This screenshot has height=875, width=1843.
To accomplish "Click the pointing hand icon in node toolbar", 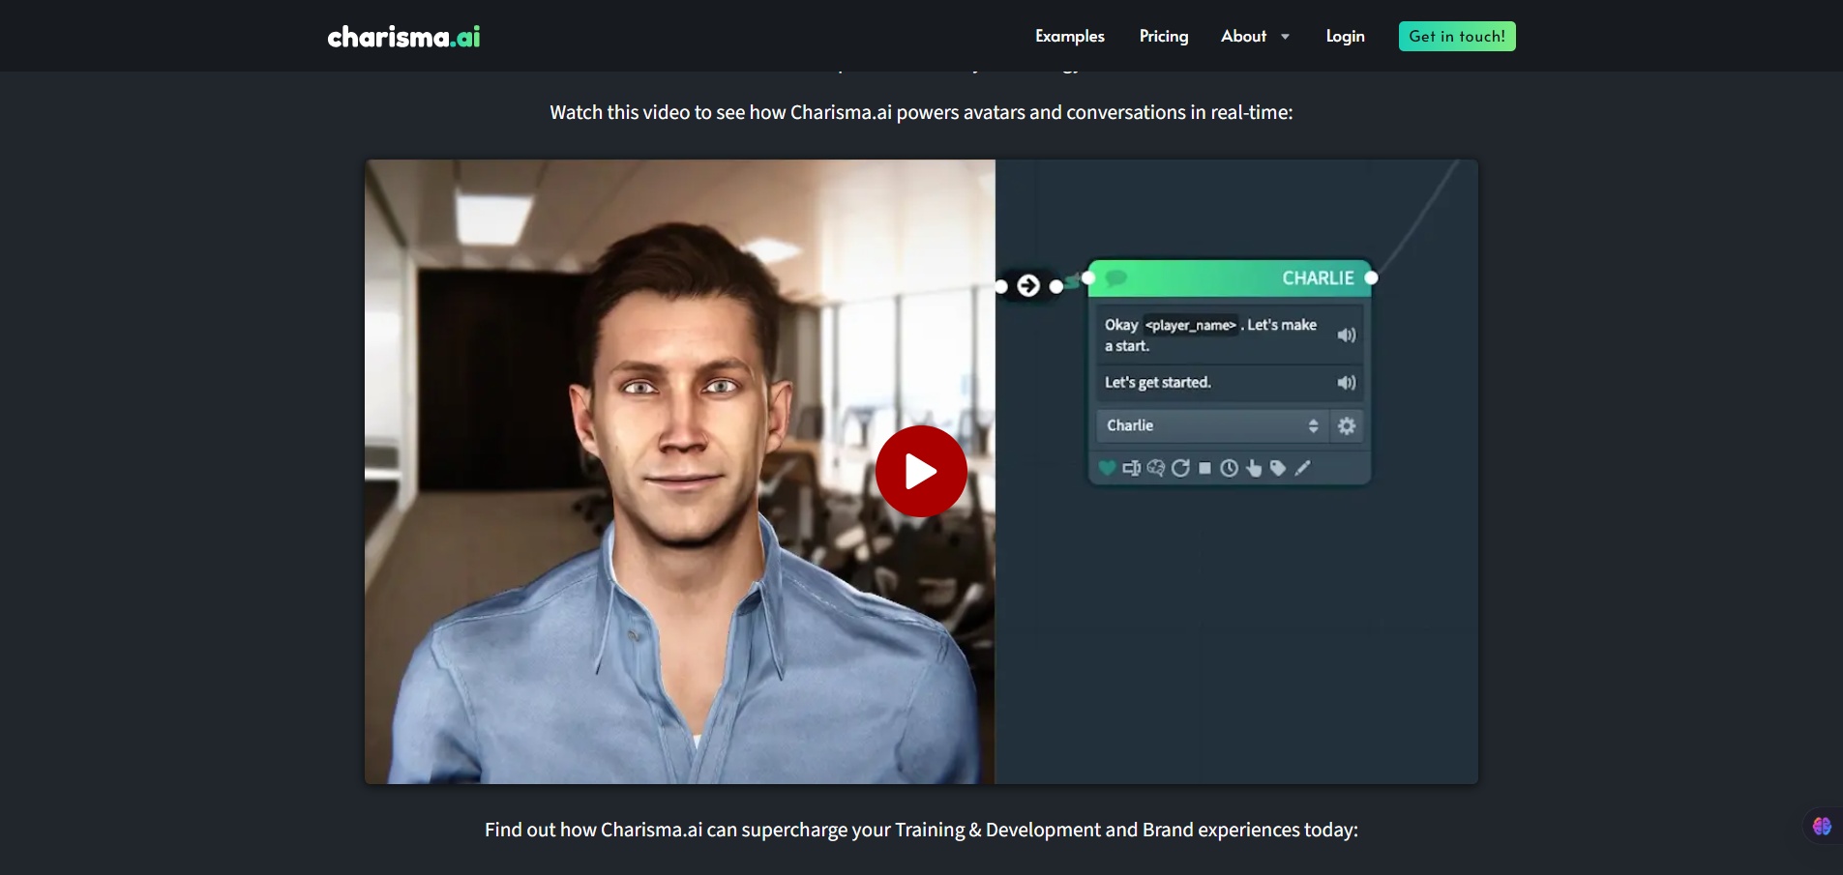I will [x=1254, y=468].
